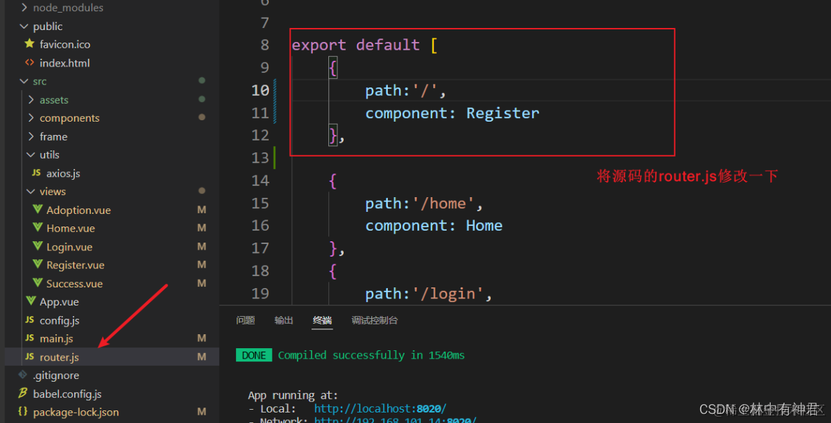The height and width of the screenshot is (423, 831).
Task: Click path:'/login' code line
Action: tap(428, 294)
